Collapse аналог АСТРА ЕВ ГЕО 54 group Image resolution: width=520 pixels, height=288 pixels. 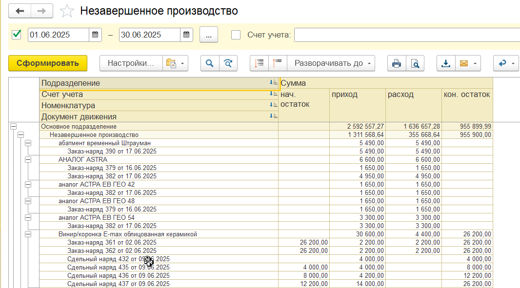point(28,217)
